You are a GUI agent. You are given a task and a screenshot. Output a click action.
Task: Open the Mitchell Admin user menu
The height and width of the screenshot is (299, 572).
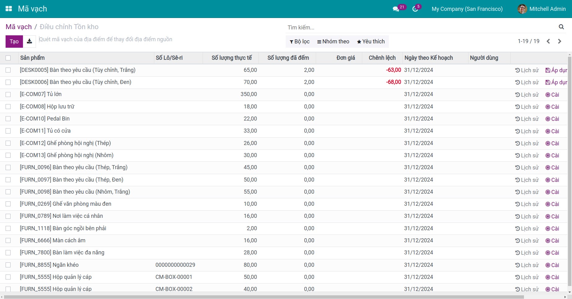coord(542,9)
